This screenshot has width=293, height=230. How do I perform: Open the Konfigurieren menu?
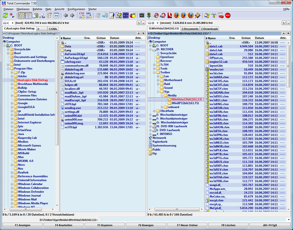coord(76,9)
